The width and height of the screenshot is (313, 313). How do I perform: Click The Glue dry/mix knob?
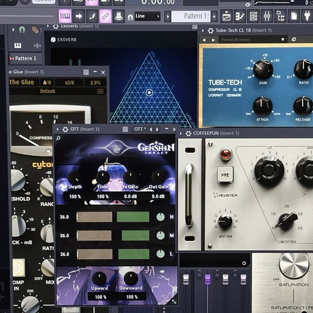[x=48, y=267]
